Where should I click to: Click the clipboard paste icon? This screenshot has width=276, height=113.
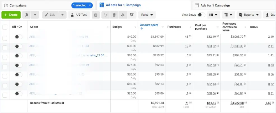96,15
